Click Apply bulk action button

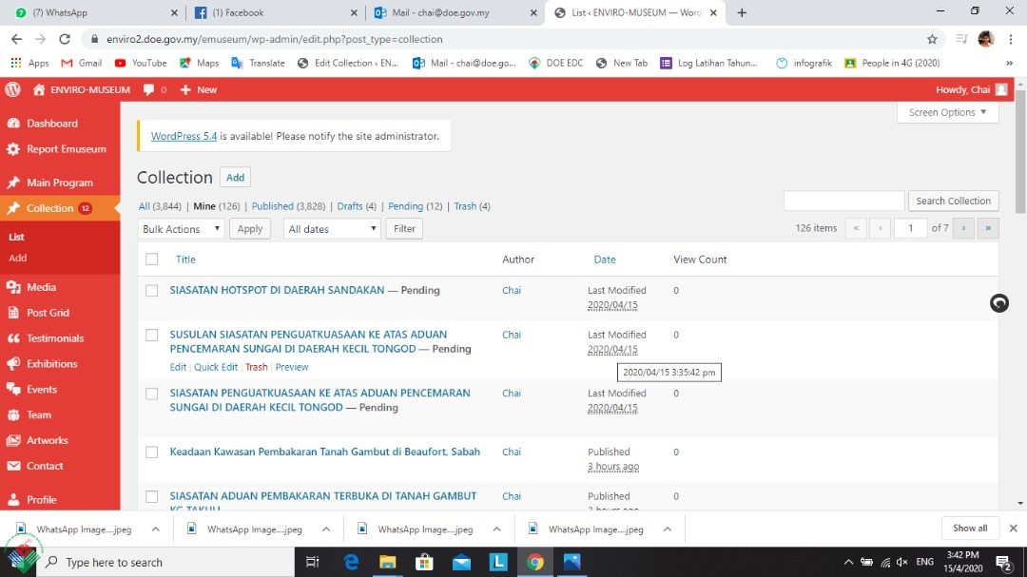249,228
